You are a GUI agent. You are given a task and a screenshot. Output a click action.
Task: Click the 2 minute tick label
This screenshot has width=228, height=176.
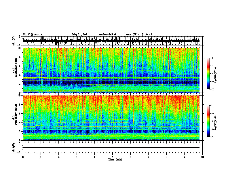[x=59, y=157]
